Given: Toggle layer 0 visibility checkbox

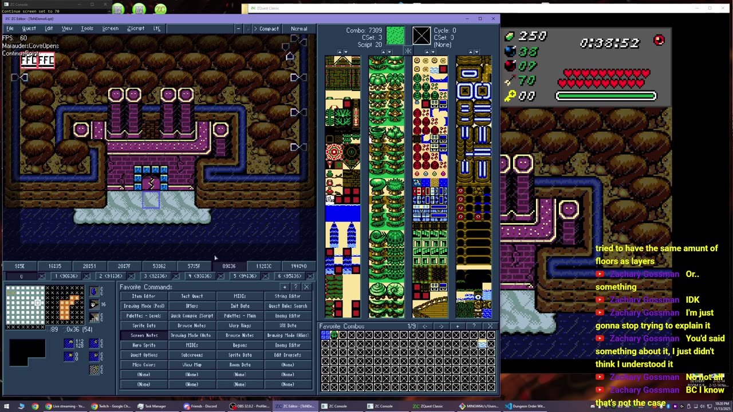Looking at the screenshot, I should coord(42,276).
